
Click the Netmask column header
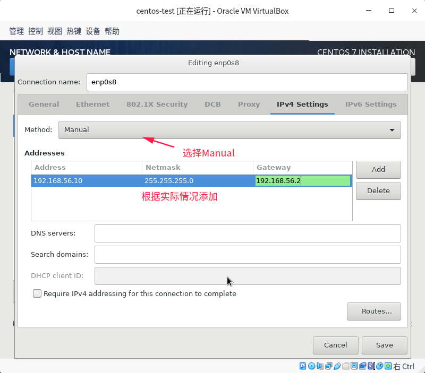(x=198, y=168)
